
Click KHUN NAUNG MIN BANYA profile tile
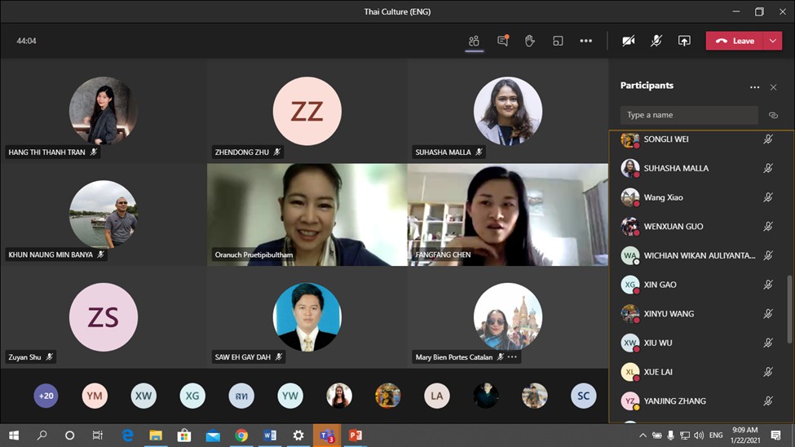104,214
